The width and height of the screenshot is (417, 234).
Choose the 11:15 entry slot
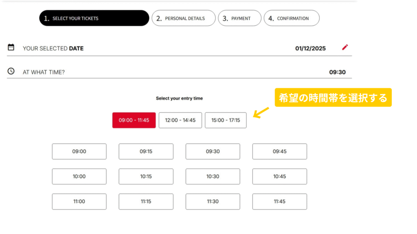146,201
